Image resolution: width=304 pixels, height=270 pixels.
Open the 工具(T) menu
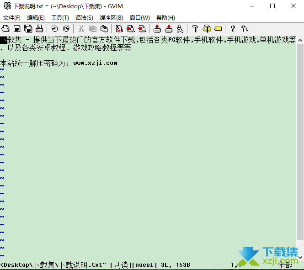[x=60, y=18]
